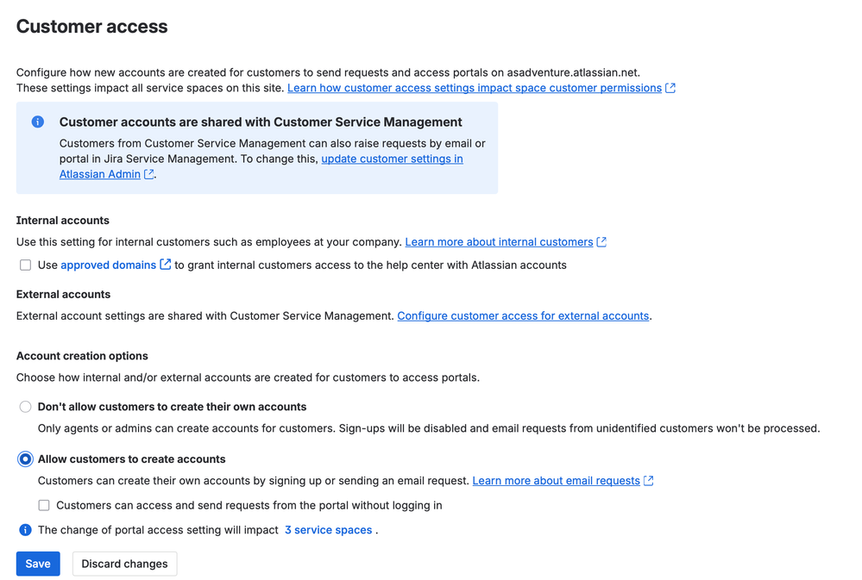Click external-link icon after email requests link
Image resolution: width=862 pixels, height=580 pixels.
(x=649, y=481)
